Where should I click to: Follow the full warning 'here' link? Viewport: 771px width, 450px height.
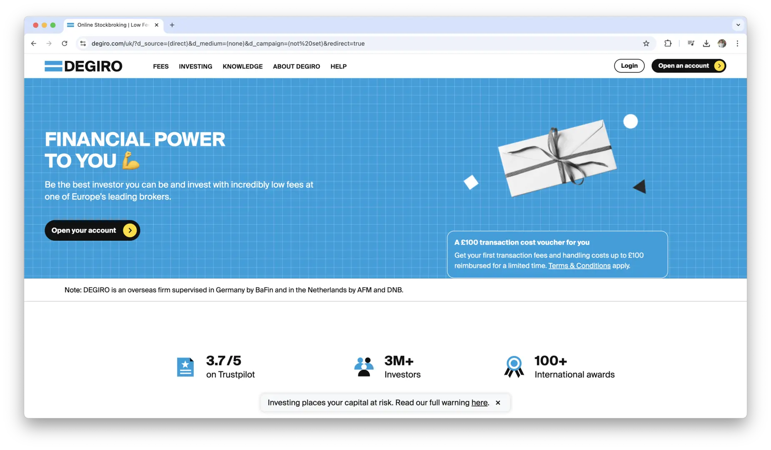point(479,402)
